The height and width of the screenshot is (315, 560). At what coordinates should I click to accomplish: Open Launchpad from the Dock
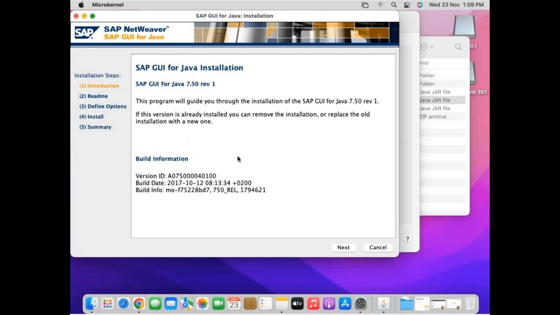107,303
